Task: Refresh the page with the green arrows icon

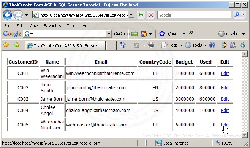Action: [141, 15]
